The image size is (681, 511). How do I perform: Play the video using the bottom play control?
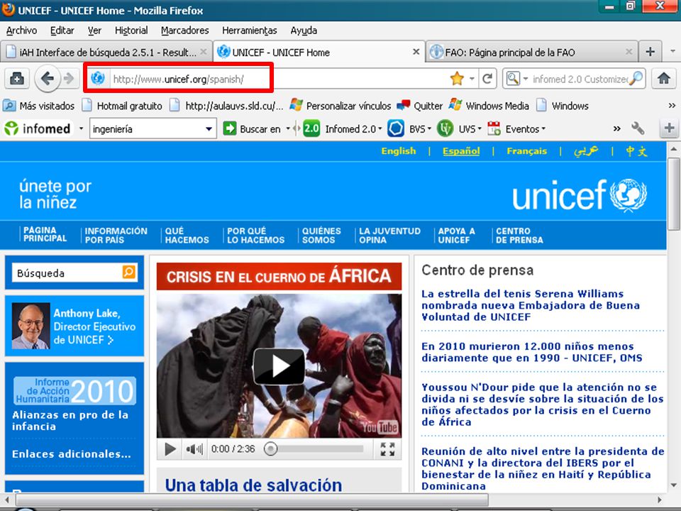tap(170, 449)
